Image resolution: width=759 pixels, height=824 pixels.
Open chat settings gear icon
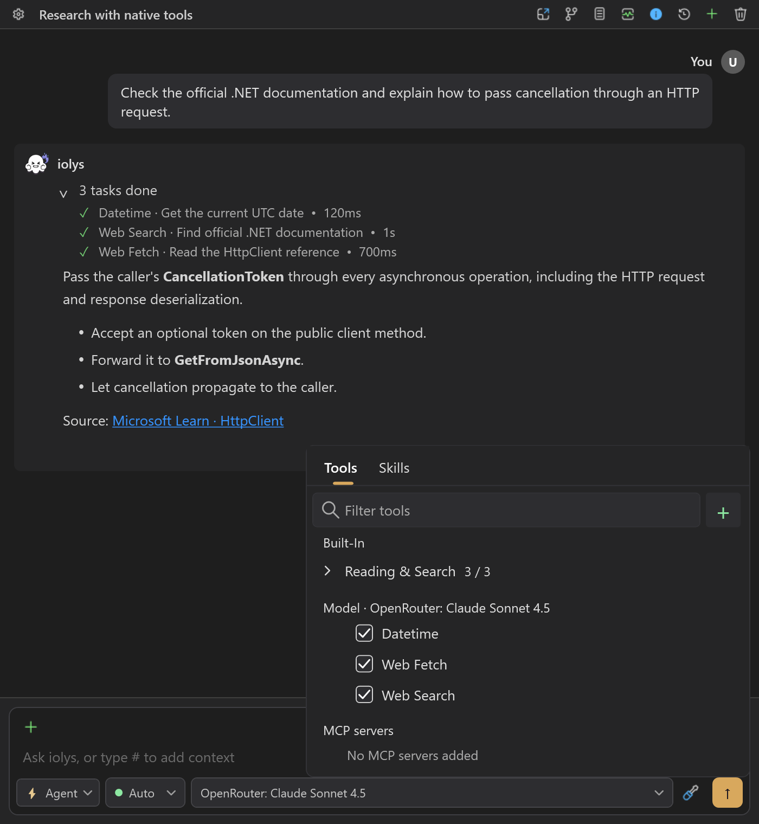pyautogui.click(x=18, y=14)
